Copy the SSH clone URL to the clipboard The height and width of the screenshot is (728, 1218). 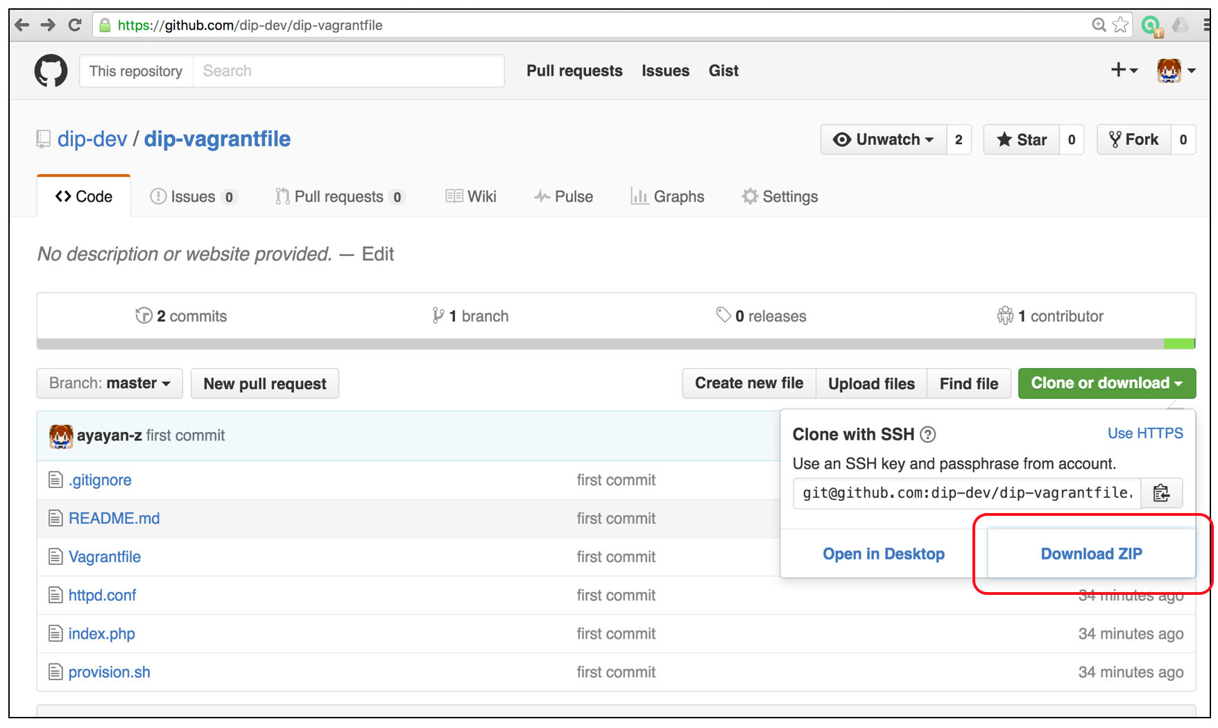(1161, 493)
